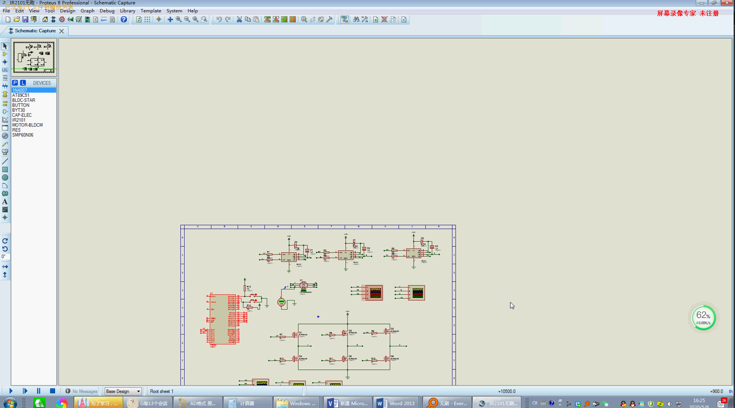Stop the simulation
This screenshot has height=408, width=735.
[52, 391]
